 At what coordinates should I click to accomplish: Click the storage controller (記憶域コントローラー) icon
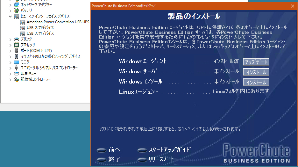tap(17, 79)
